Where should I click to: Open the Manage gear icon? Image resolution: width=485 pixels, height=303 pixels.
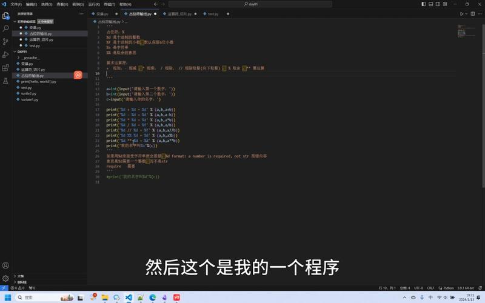click(5, 278)
